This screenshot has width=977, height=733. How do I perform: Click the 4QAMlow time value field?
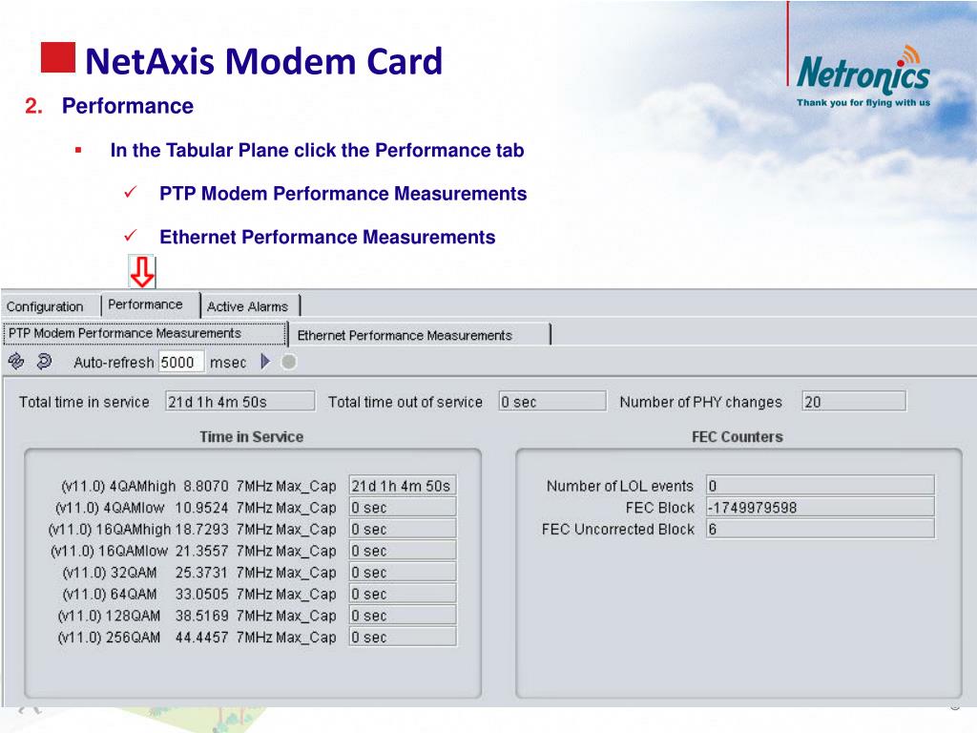point(403,508)
